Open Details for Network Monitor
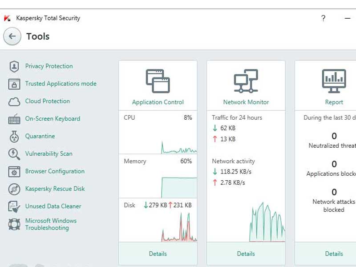 point(246,254)
